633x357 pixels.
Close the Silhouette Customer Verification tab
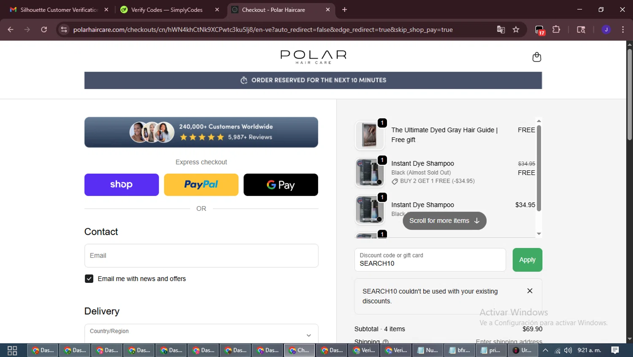pos(106,10)
